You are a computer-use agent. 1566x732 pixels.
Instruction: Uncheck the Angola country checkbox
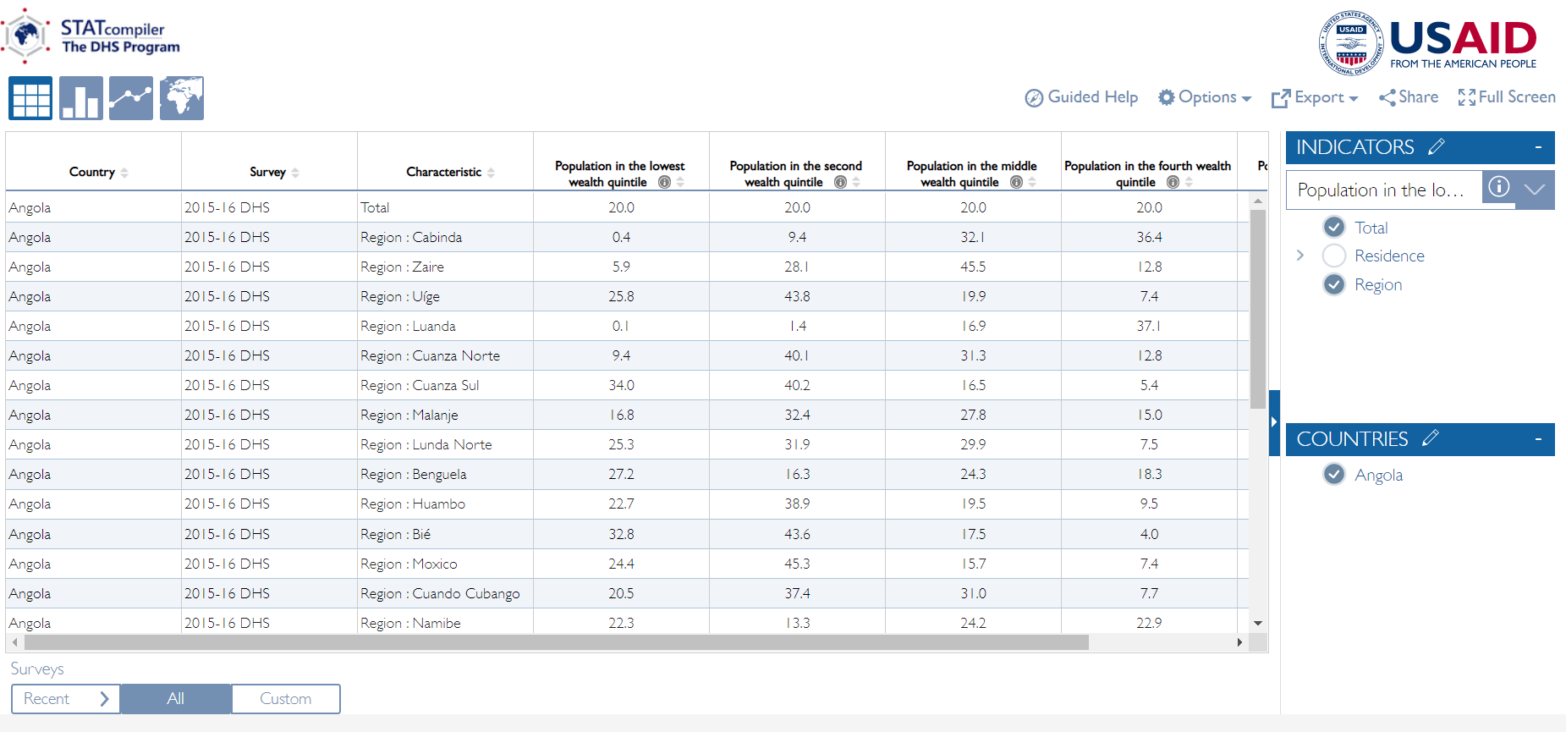pyautogui.click(x=1334, y=474)
